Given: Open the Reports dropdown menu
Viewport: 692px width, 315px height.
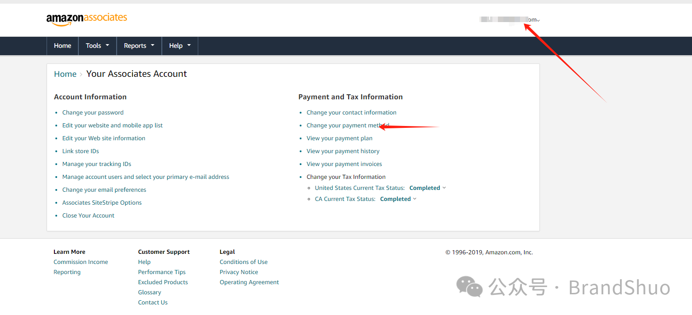Looking at the screenshot, I should point(139,46).
